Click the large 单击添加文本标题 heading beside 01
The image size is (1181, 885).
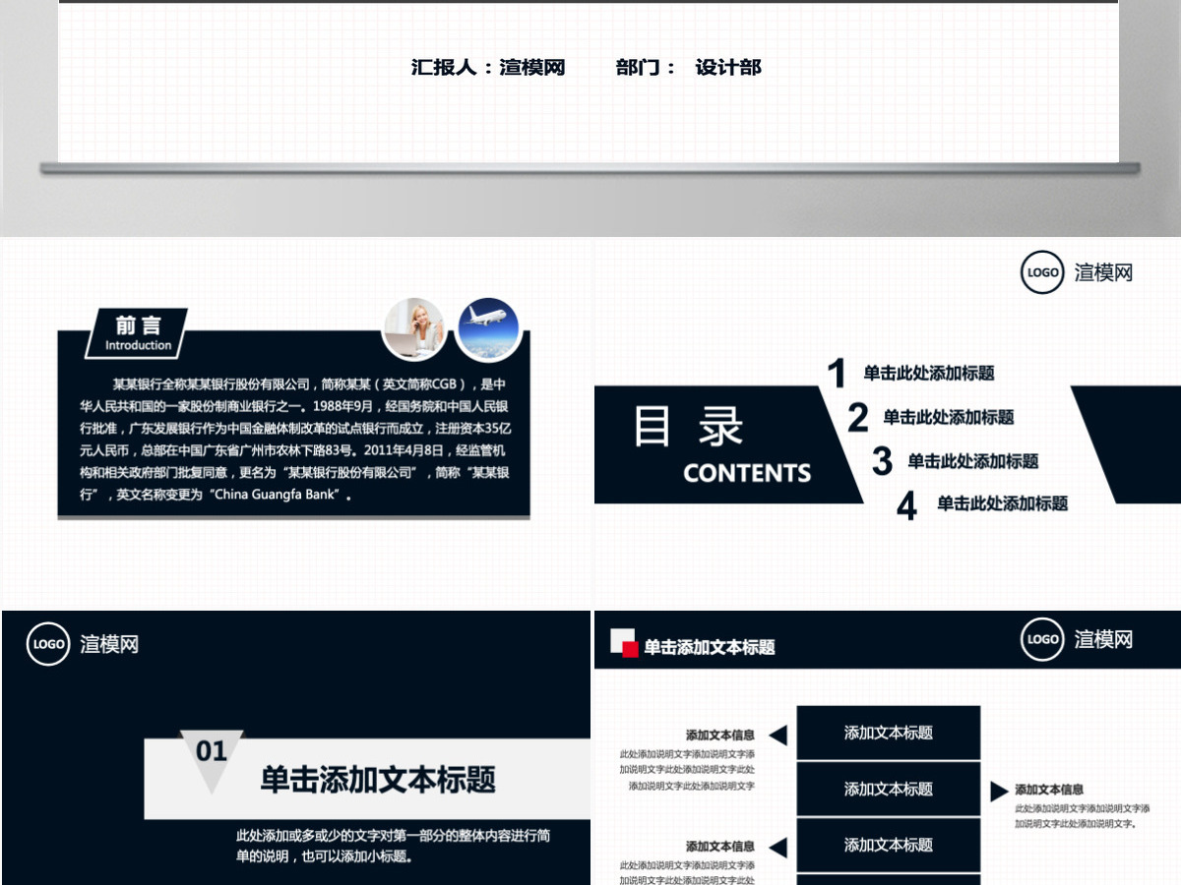click(x=378, y=780)
